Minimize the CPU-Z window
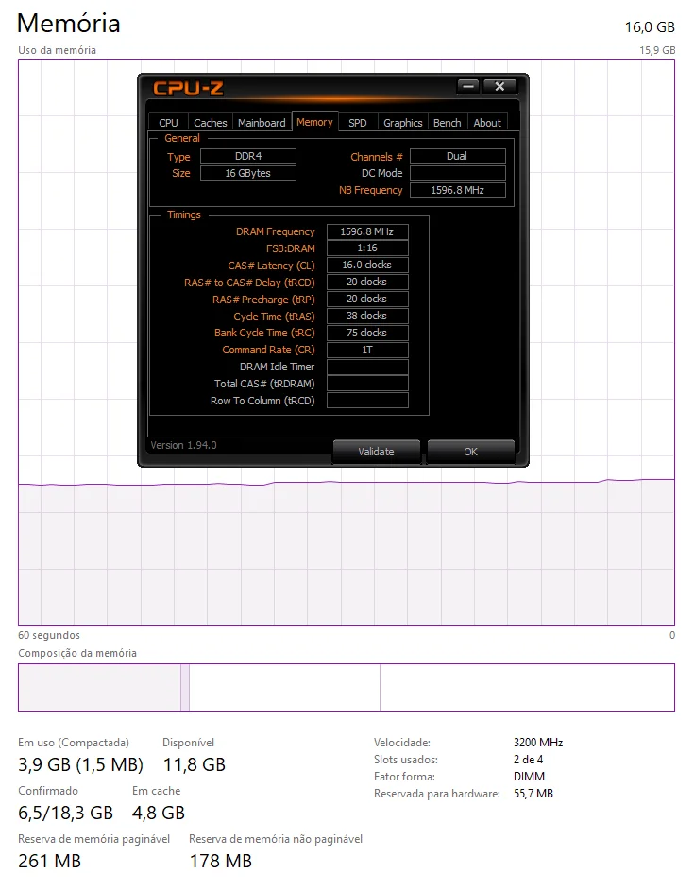Image resolution: width=694 pixels, height=891 pixels. coord(468,86)
